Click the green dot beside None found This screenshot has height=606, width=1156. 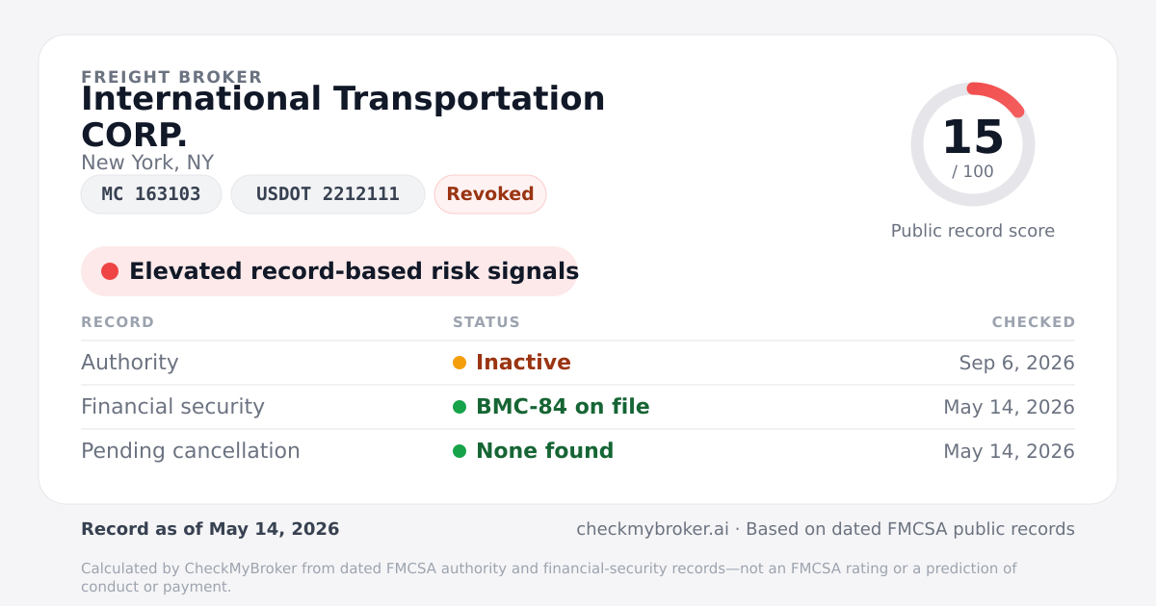pos(460,451)
